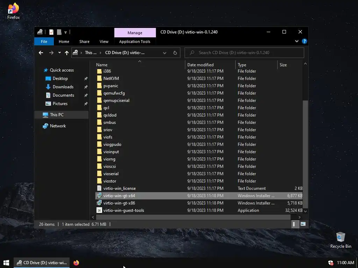
Task: Open the Customize Quick Access Toolbar dropdown
Action: [65, 32]
